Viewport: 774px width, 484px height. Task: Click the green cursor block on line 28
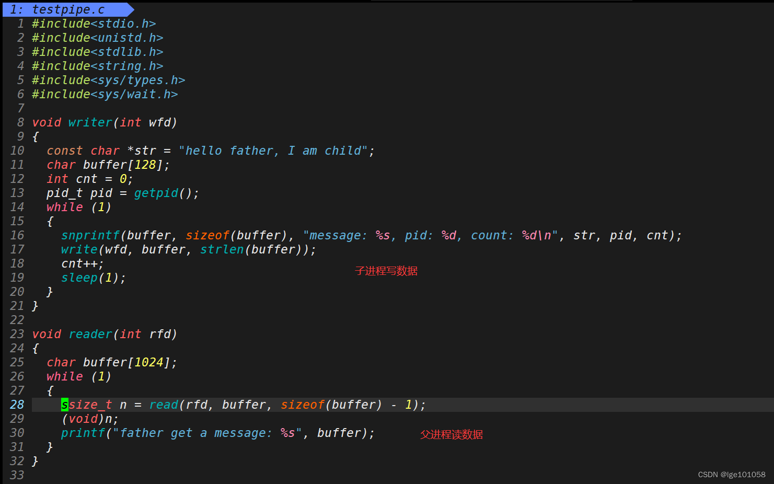[x=65, y=405]
